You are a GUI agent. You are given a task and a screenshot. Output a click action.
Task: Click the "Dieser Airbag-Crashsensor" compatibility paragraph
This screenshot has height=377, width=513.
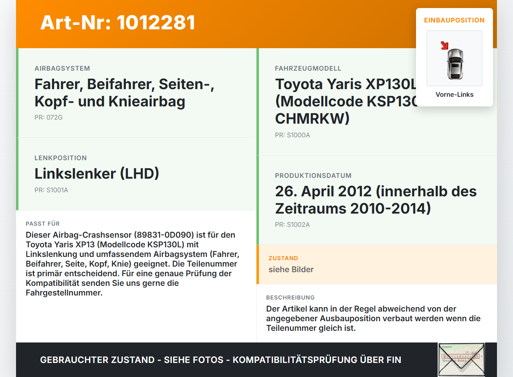pos(133,264)
